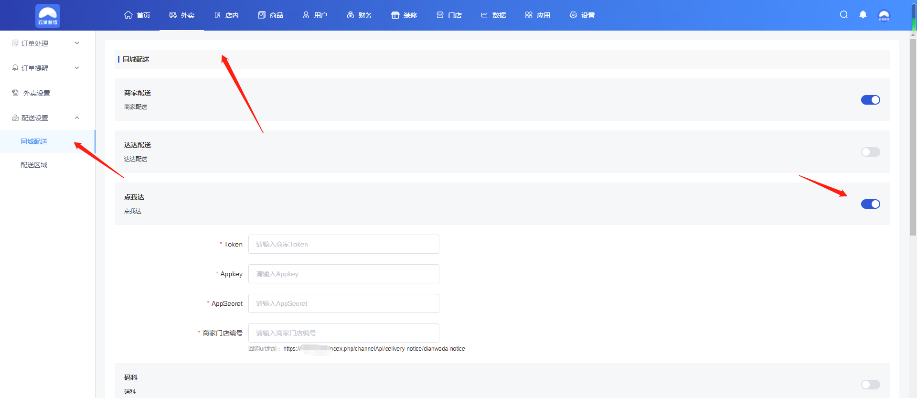This screenshot has width=917, height=398.
Task: Click the 订单提醒 bell icon
Action: [15, 68]
